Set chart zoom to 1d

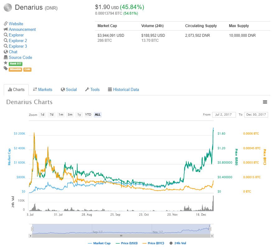click(x=42, y=115)
